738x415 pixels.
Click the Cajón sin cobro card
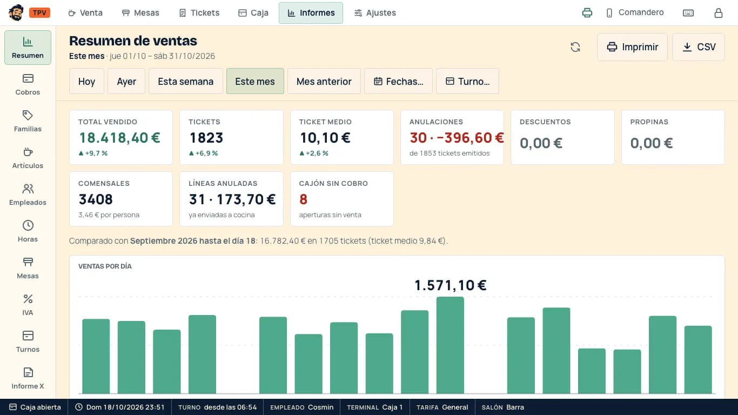[342, 199]
